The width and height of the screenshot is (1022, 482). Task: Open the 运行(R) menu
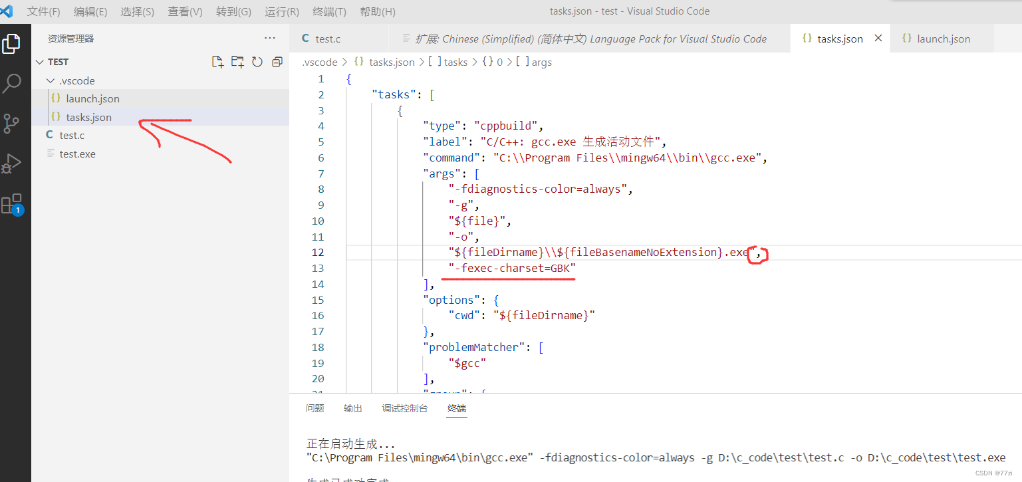281,11
